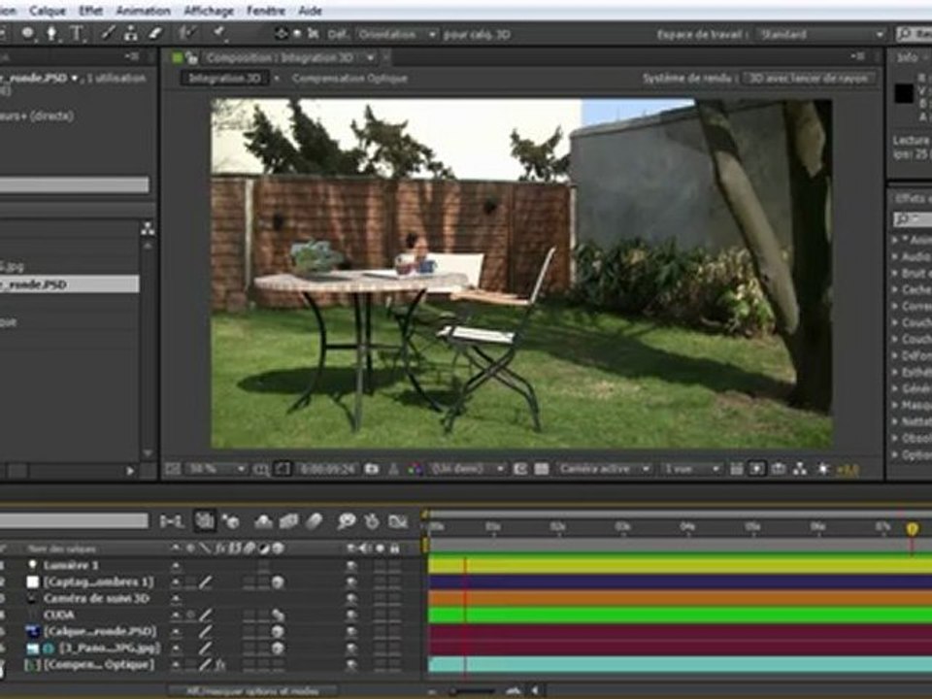The height and width of the screenshot is (699, 932).
Task: Click the timeline zoom slider
Action: tap(473, 691)
